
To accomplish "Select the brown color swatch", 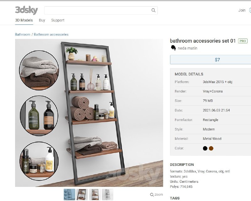I will coord(211,148).
